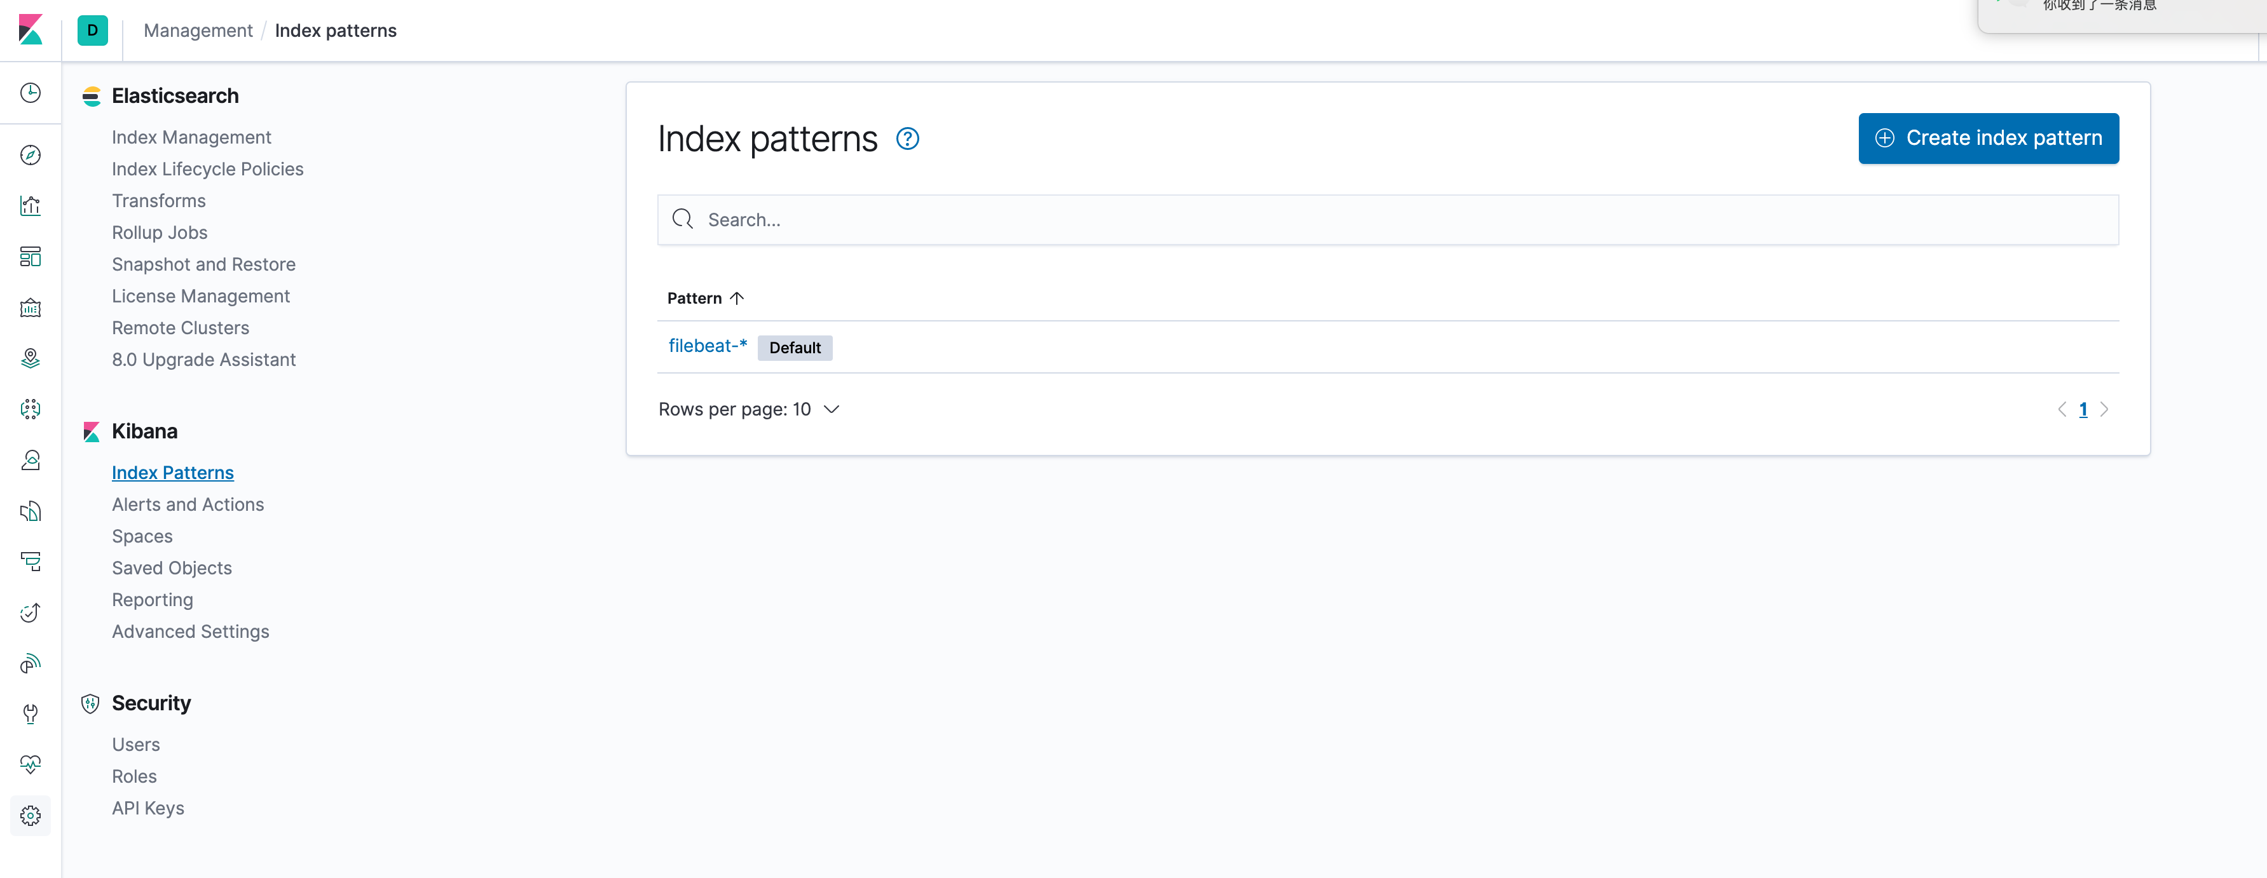
Task: Open Visualize from sidebar chart icon
Action: click(30, 206)
